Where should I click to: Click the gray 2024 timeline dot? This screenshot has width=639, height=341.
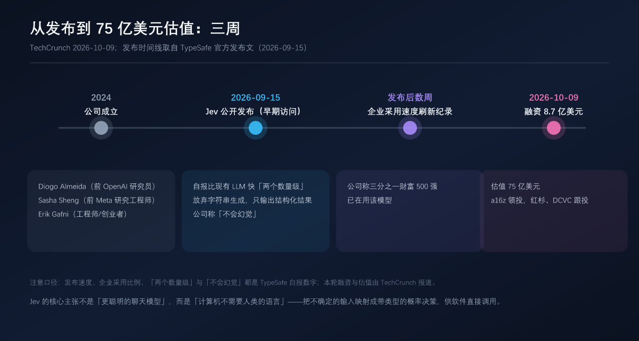[101, 128]
